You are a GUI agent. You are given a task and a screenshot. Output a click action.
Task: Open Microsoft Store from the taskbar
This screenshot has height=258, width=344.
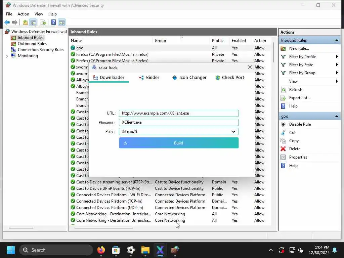116,250
